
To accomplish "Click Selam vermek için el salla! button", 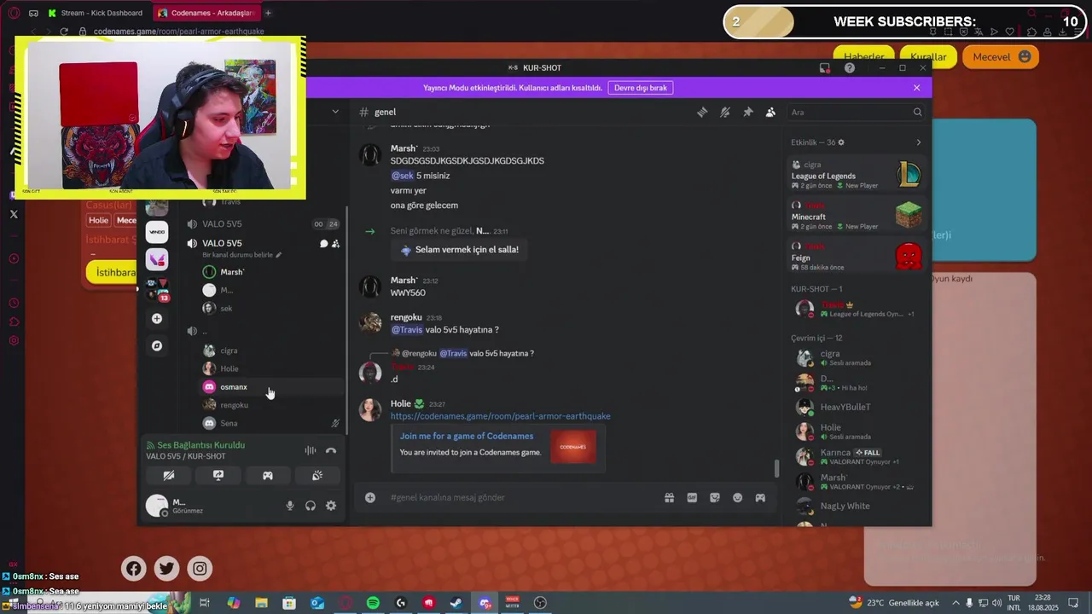I will [459, 250].
